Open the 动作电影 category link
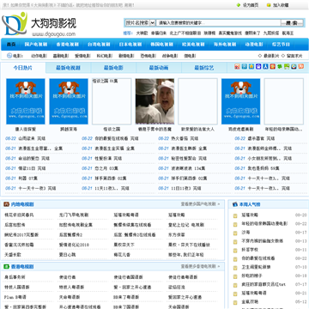Screen dimensions: 309x309 point(39,56)
